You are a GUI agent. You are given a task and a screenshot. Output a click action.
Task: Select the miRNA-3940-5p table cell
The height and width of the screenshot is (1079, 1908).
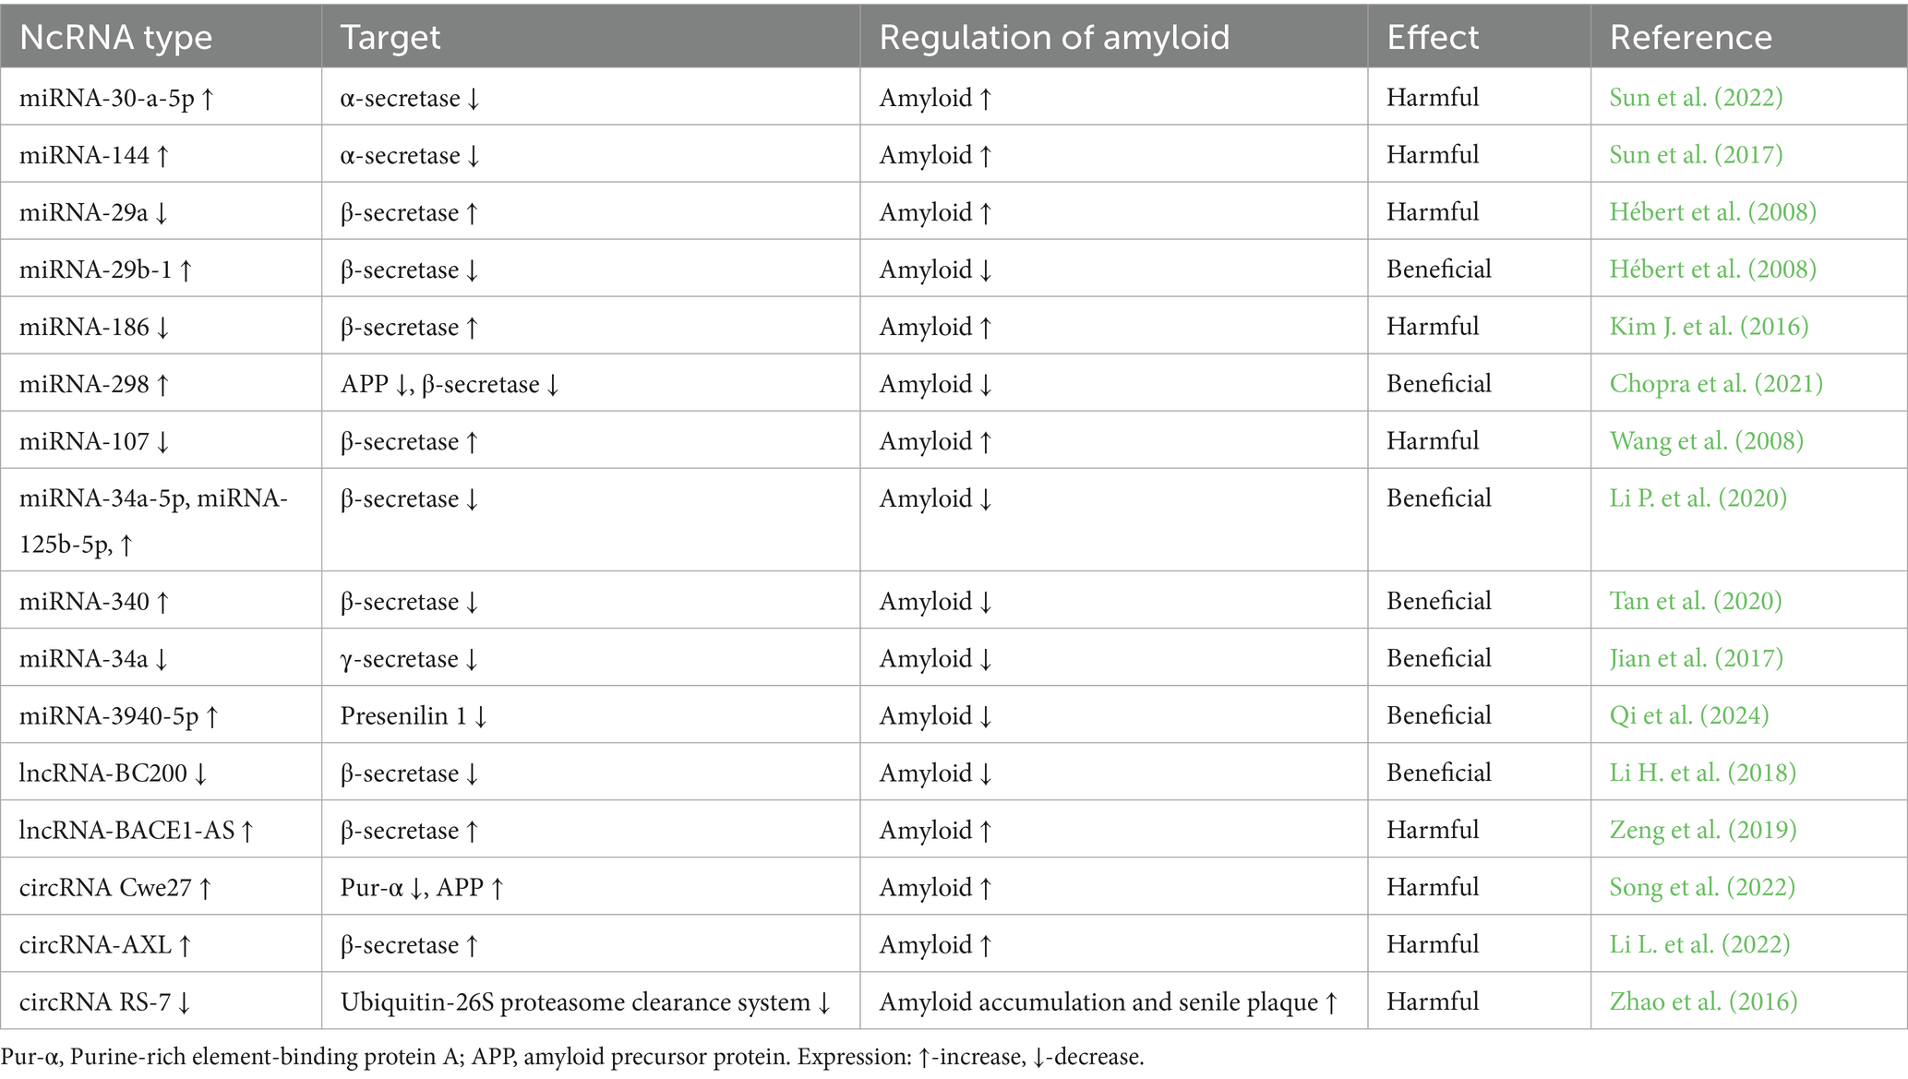pos(161,715)
